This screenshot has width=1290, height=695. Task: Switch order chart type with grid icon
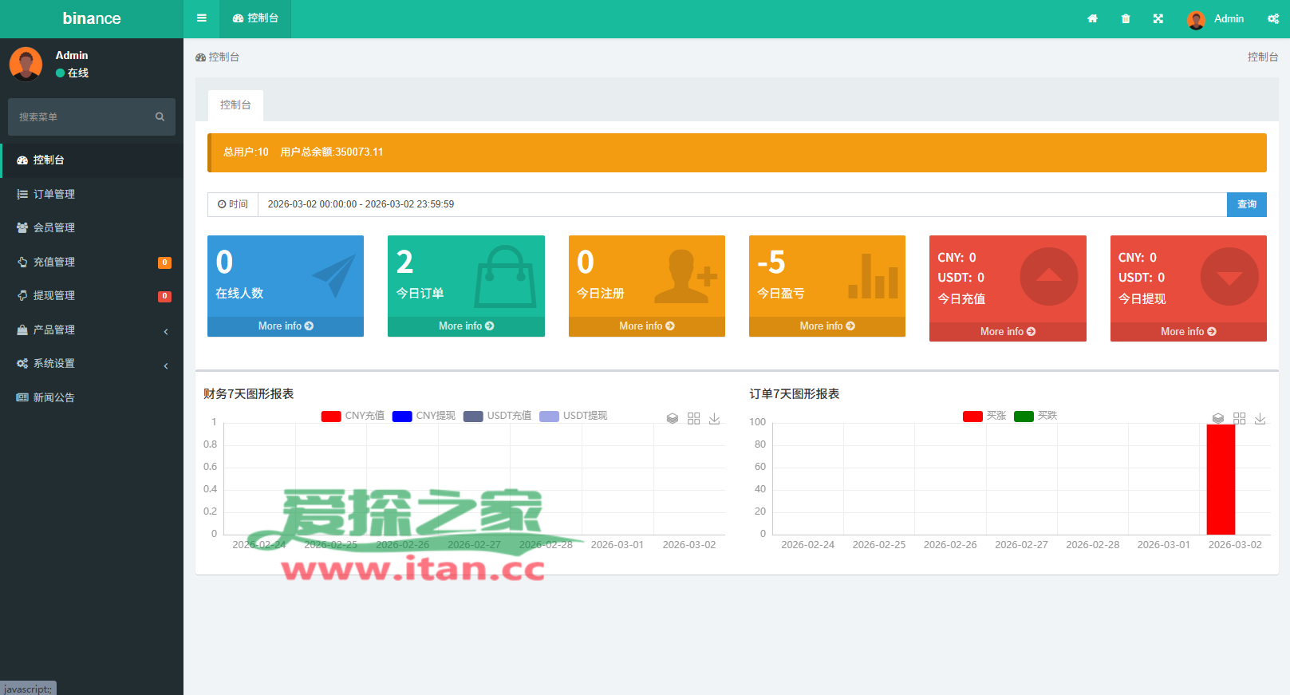coord(1239,419)
